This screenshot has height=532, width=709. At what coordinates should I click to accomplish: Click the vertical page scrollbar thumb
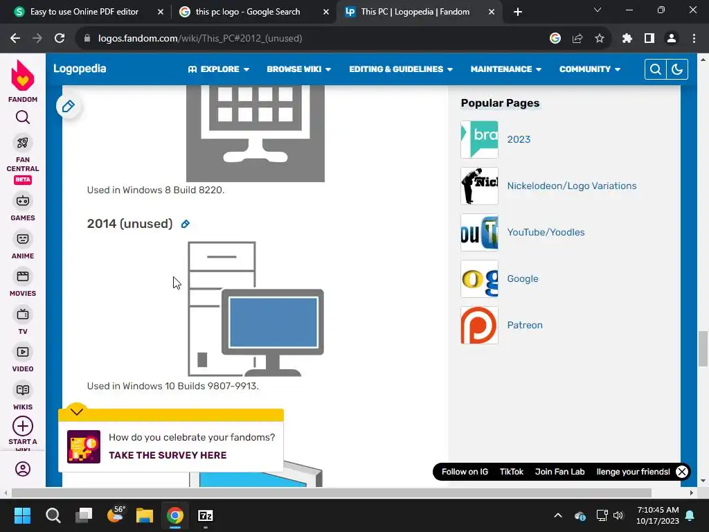(x=703, y=348)
